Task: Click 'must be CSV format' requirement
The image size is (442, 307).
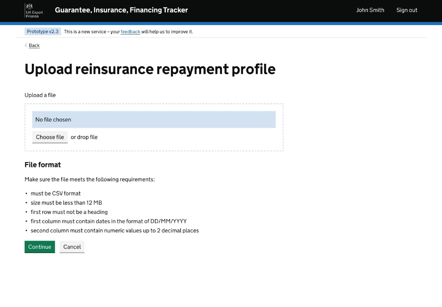Action: (x=56, y=194)
